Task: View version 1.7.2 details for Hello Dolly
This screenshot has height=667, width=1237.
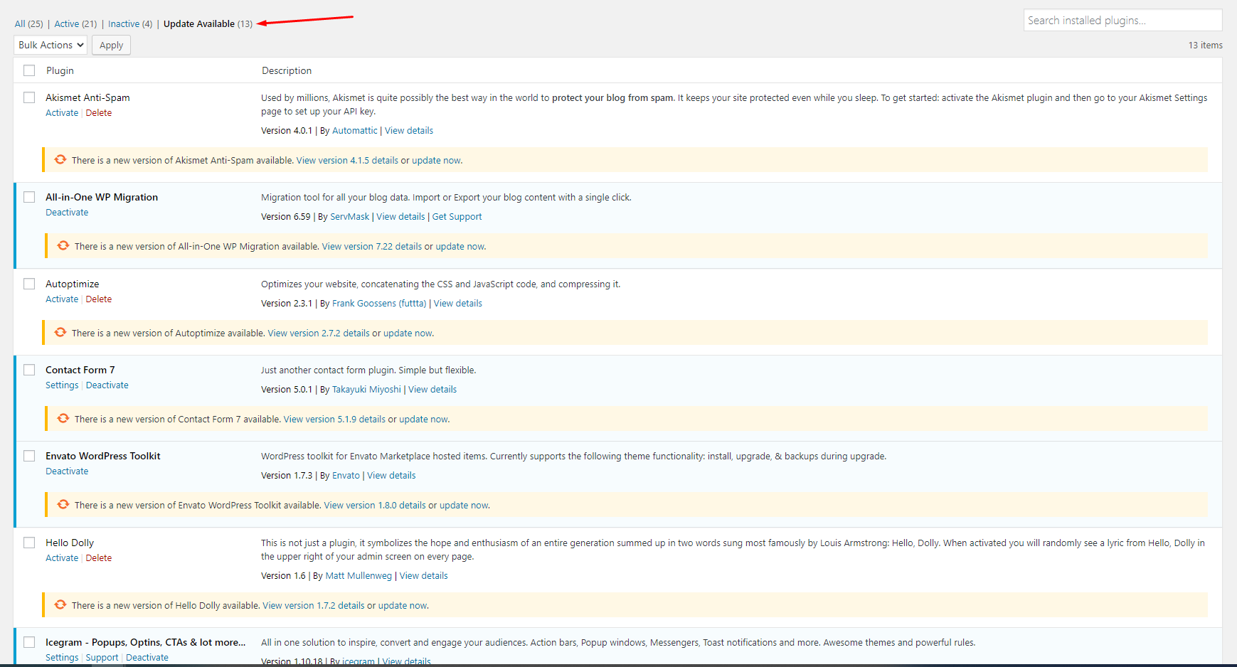Action: coord(314,606)
